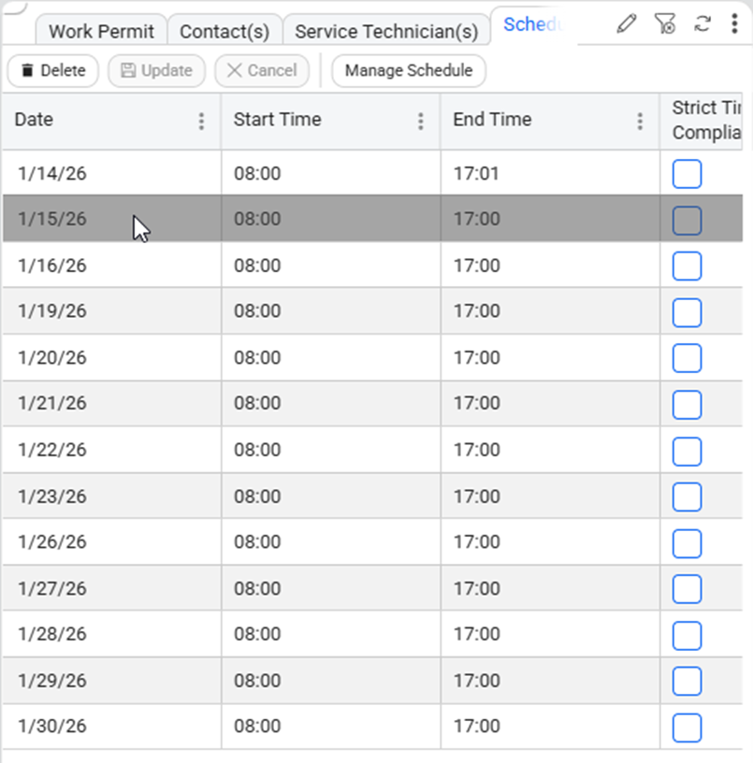Screen dimensions: 753x763
Task: Click the pencil edit icon
Action: (x=627, y=24)
